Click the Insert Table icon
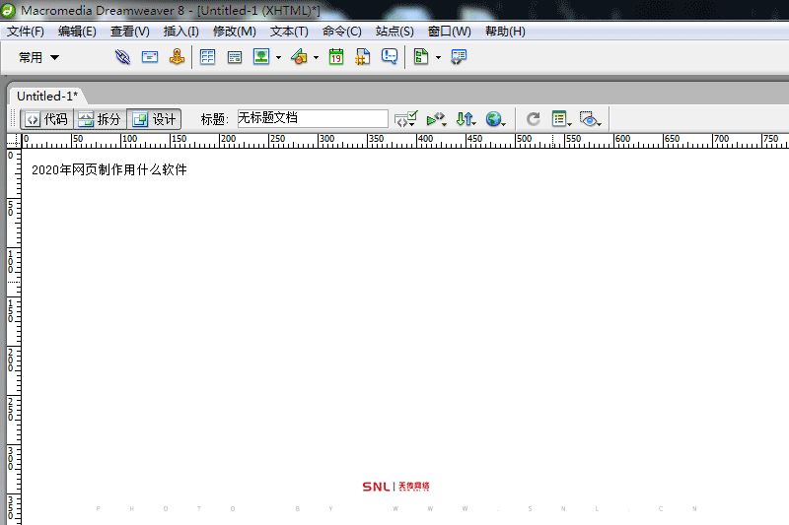789x525 pixels. click(207, 57)
